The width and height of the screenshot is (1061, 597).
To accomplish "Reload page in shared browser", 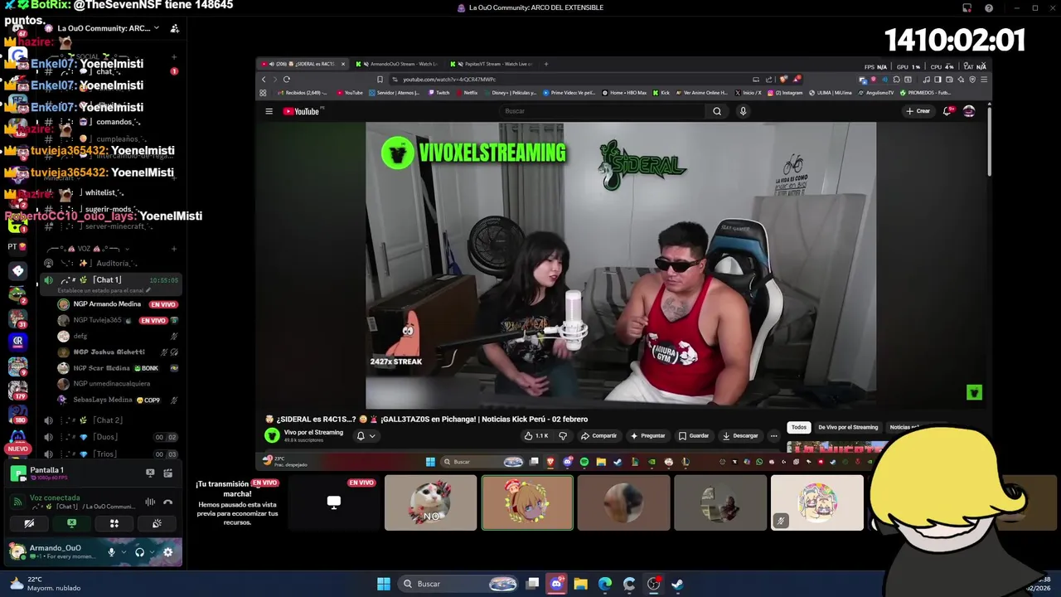I will coord(286,80).
